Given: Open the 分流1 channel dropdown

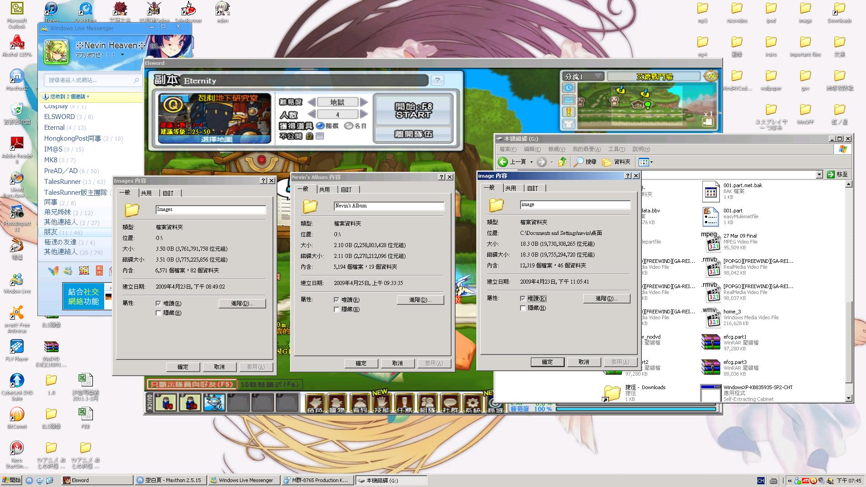Looking at the screenshot, I should (x=598, y=76).
